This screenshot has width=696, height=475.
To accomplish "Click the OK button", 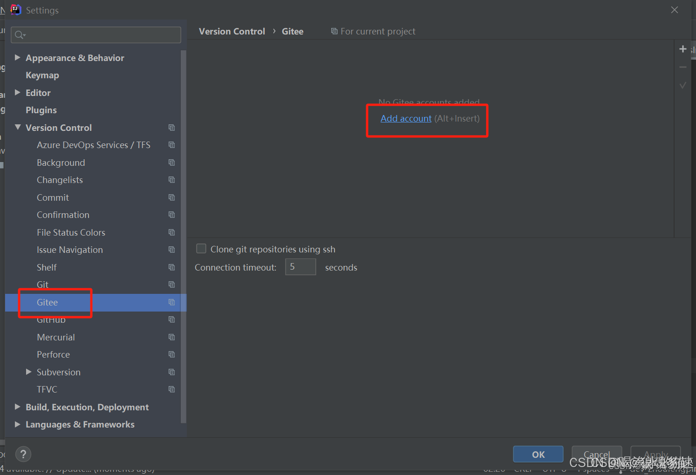I will pyautogui.click(x=538, y=455).
